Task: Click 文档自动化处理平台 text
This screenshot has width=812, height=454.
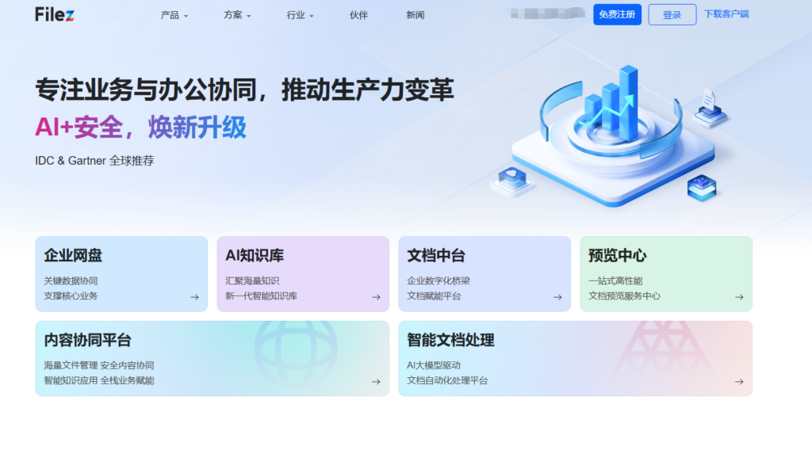Action: tap(447, 380)
